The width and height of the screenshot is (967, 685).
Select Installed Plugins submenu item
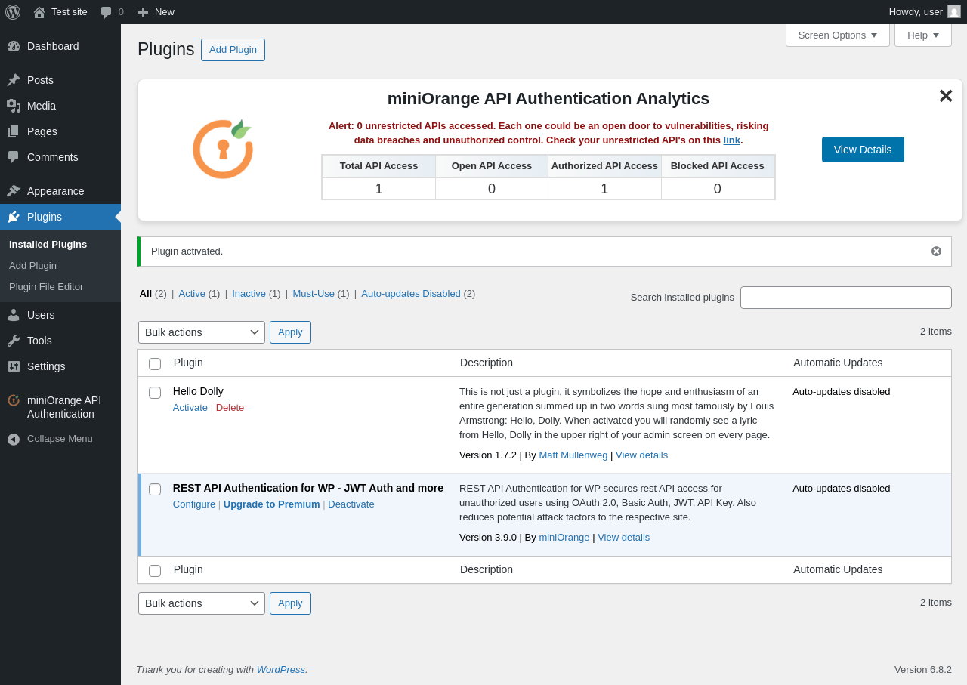(x=48, y=244)
